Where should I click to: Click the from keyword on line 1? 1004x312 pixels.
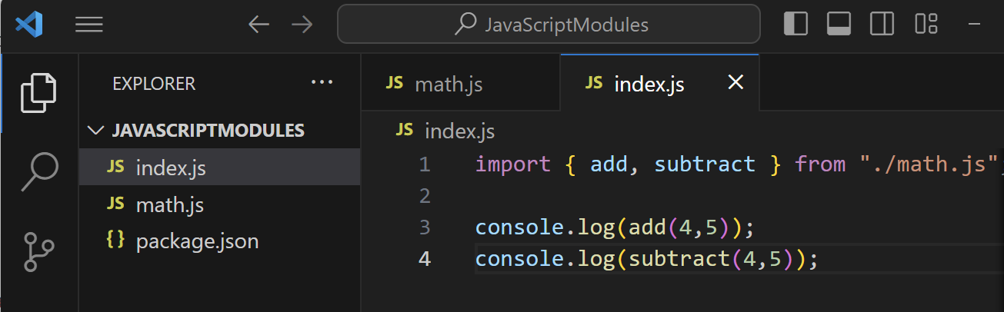[821, 164]
